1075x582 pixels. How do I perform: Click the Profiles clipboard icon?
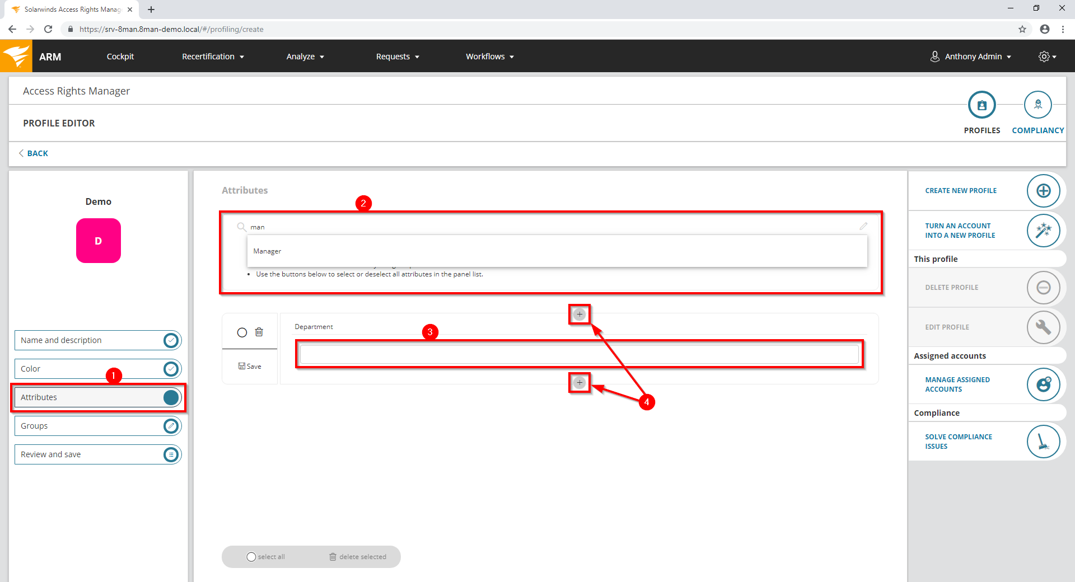(x=981, y=105)
